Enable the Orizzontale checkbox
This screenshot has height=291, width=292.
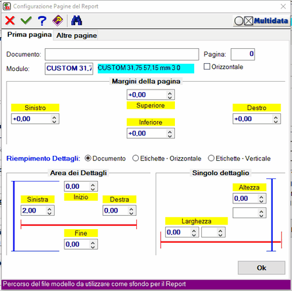pos(207,66)
